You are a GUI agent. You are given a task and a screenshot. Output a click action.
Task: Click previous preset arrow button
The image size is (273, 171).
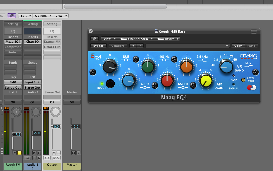point(133,46)
